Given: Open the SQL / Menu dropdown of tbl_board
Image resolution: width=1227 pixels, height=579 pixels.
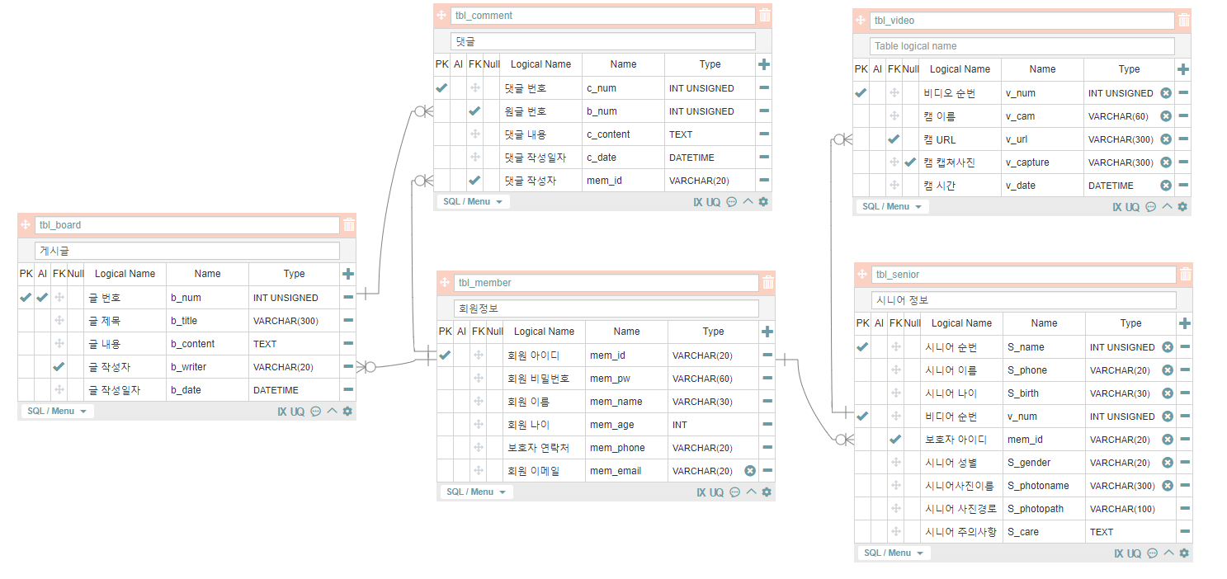Looking at the screenshot, I should pyautogui.click(x=56, y=411).
